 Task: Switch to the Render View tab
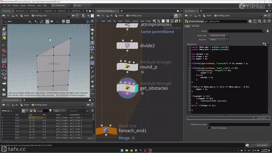(x=34, y=11)
